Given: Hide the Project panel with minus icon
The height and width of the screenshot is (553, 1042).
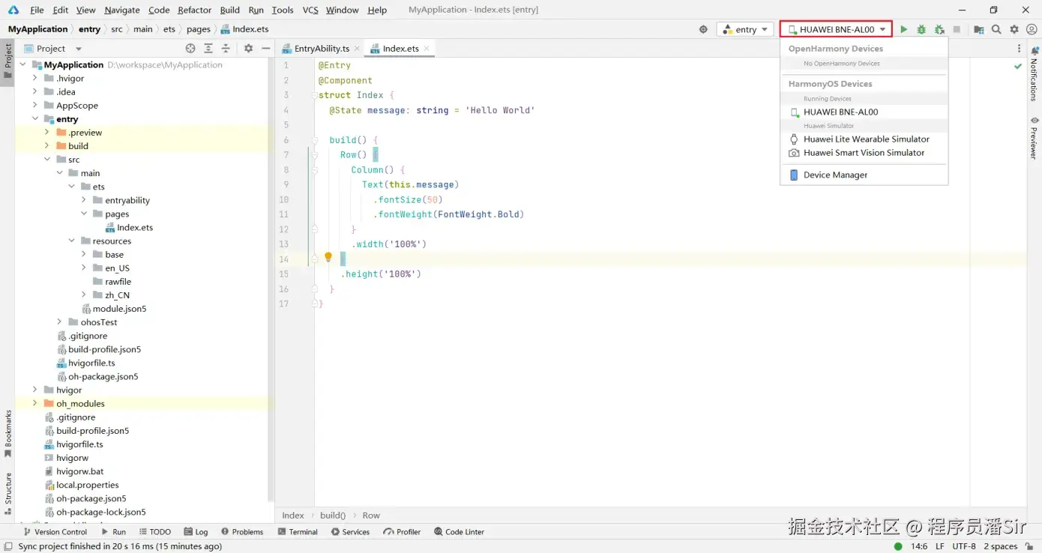Looking at the screenshot, I should coord(265,48).
